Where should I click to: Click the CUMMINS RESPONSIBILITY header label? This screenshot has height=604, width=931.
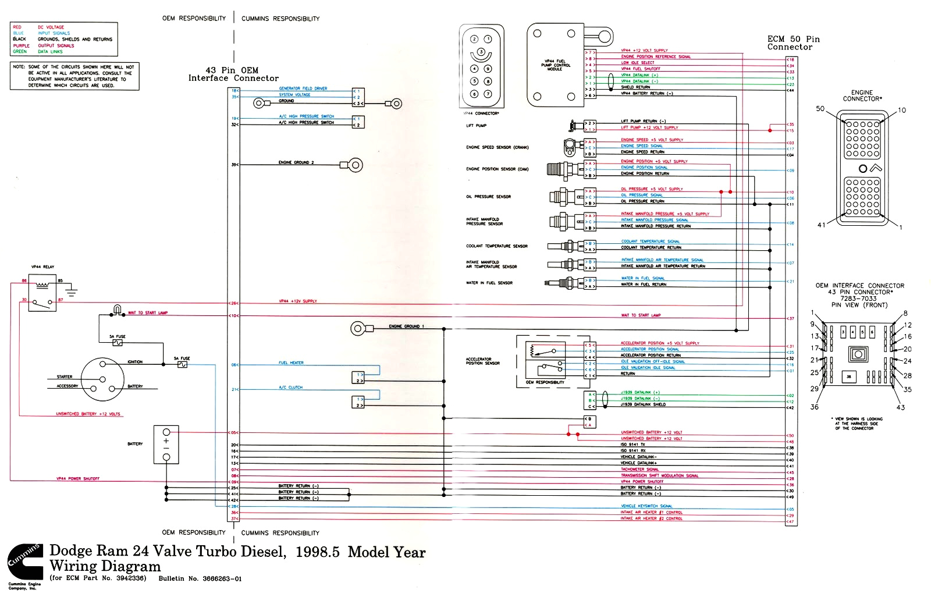pos(280,18)
